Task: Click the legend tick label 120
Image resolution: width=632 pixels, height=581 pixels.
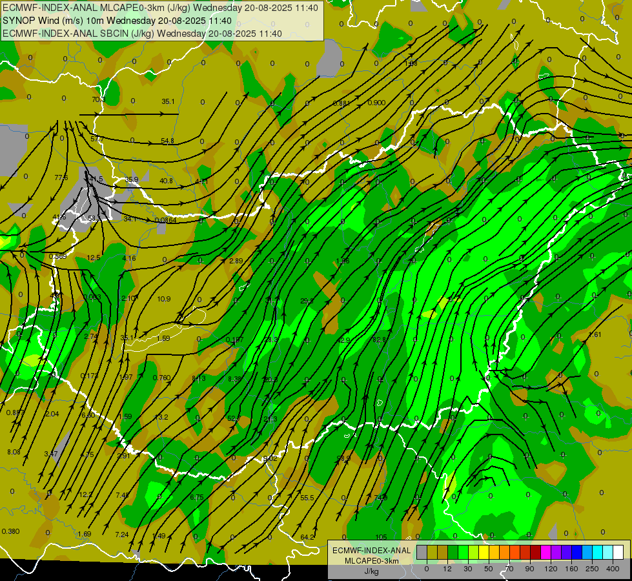Action: [551, 569]
